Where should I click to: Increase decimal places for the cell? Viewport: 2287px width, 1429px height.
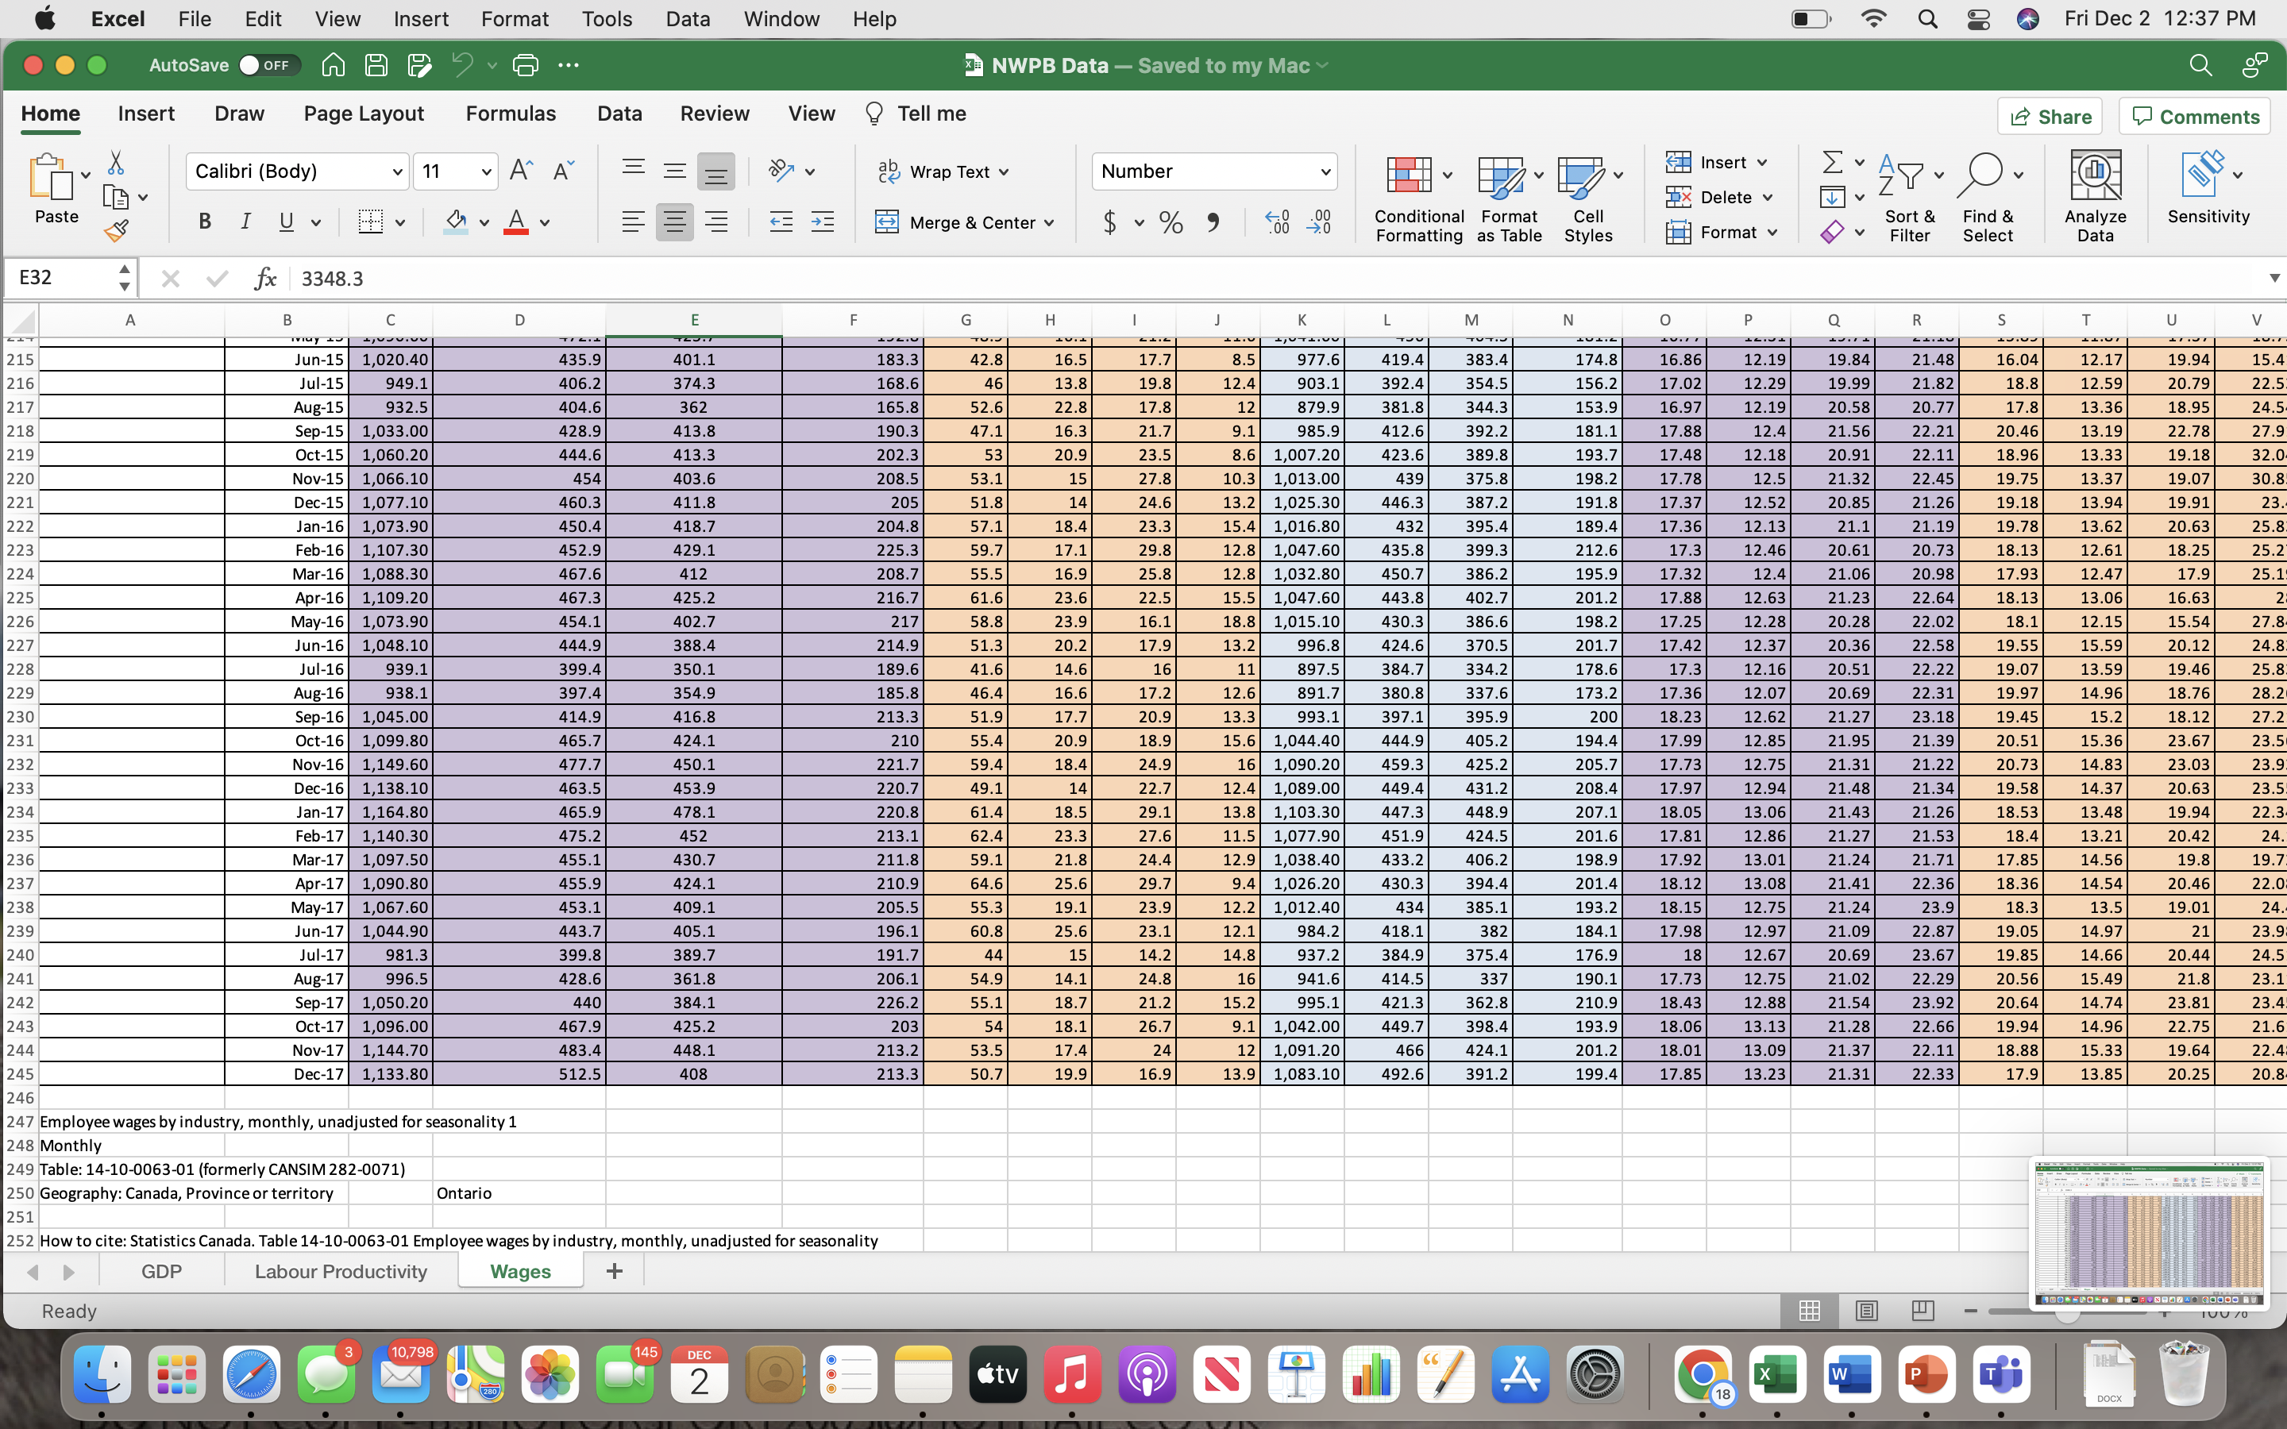coord(1277,223)
